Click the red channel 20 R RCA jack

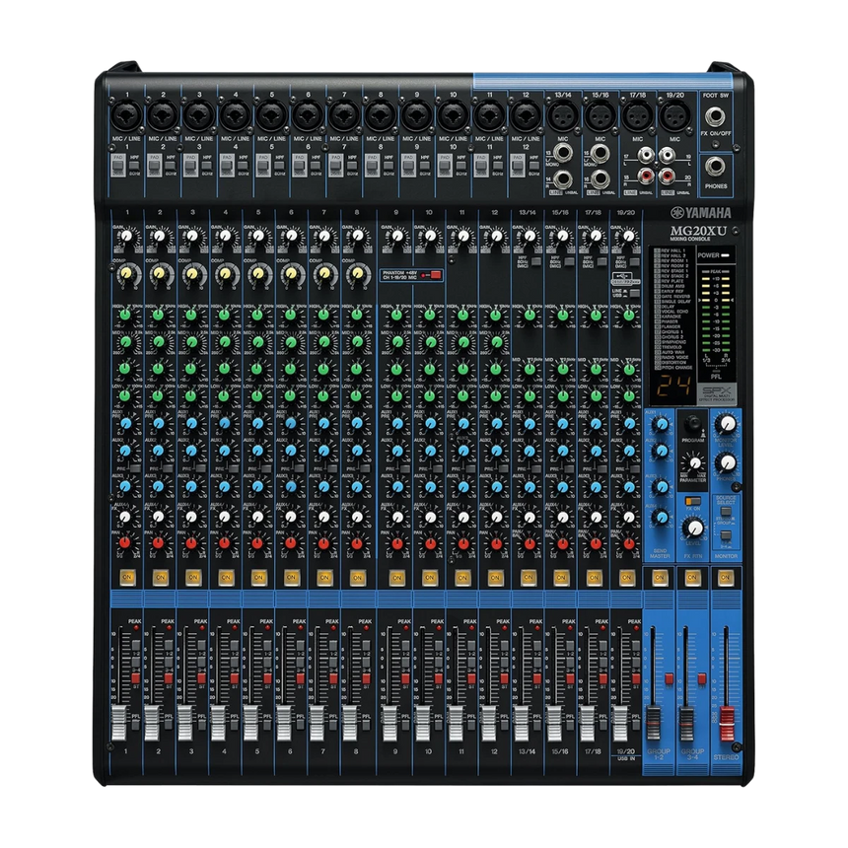(x=668, y=176)
